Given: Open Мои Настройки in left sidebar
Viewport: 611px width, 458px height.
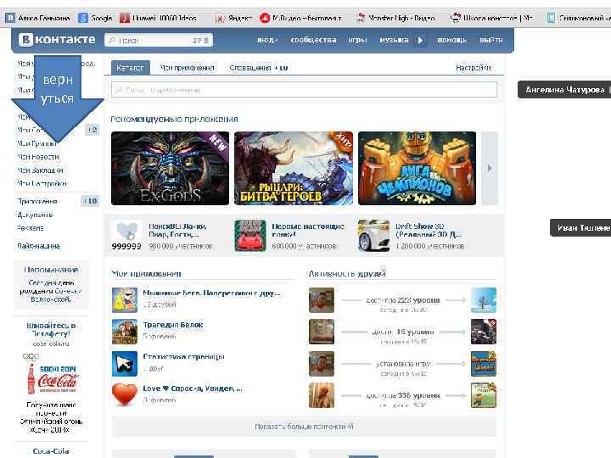Looking at the screenshot, I should [x=42, y=183].
